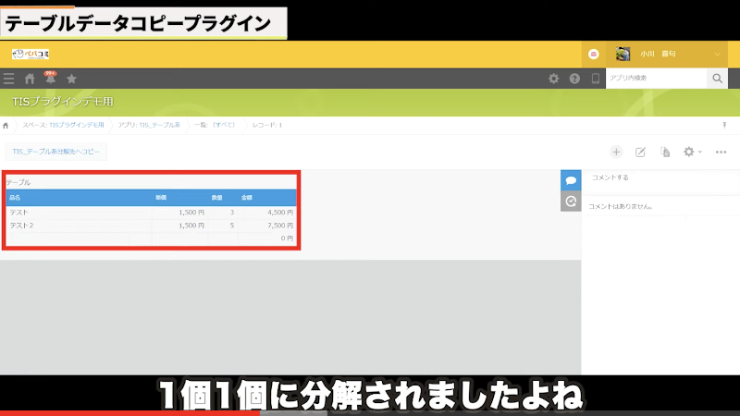Open app settings gear dropdown
The width and height of the screenshot is (740, 416).
(x=691, y=152)
